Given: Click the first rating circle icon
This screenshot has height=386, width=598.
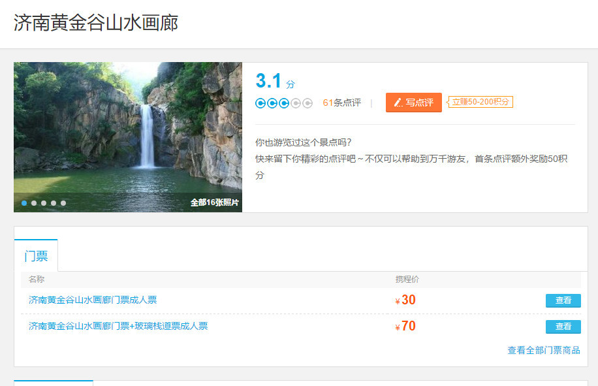Looking at the screenshot, I should point(260,103).
